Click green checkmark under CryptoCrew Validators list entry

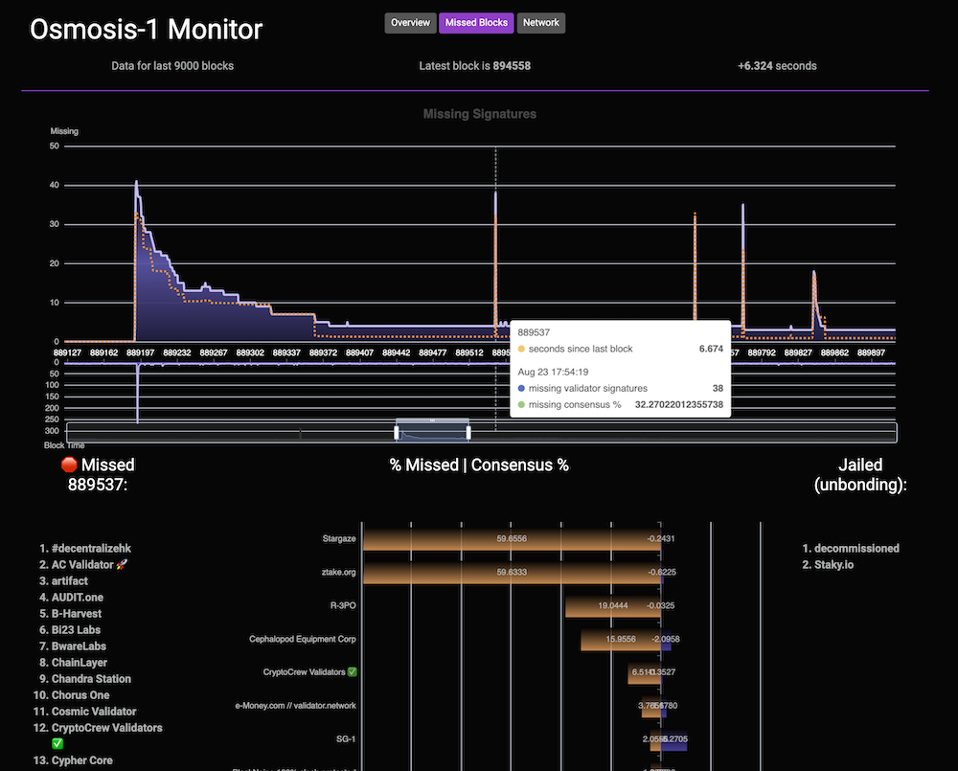tap(57, 744)
